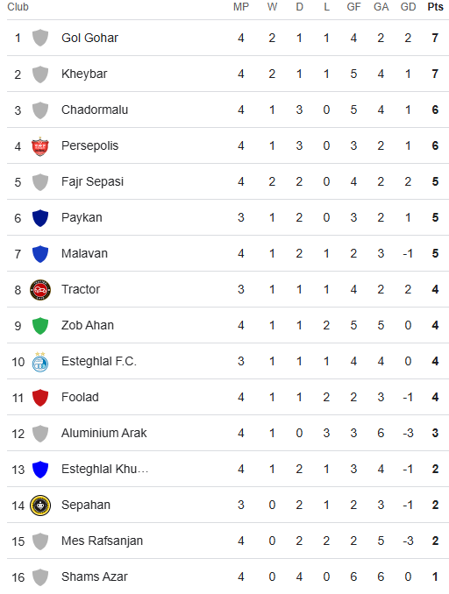Open the Mes Rafsanjan club link

click(x=102, y=541)
